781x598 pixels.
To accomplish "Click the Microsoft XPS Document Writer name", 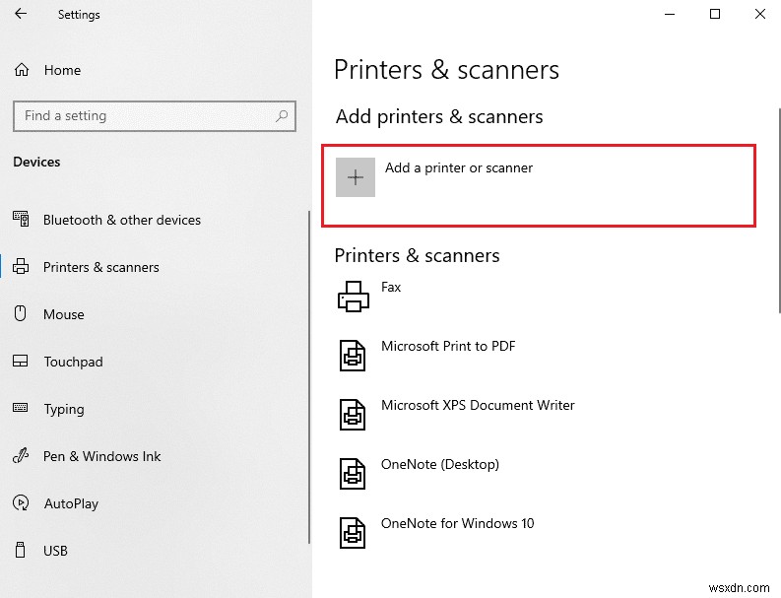I will point(478,405).
